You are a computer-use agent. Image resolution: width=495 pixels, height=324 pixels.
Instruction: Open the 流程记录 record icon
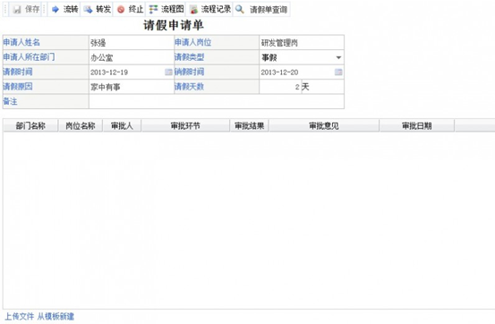click(193, 10)
